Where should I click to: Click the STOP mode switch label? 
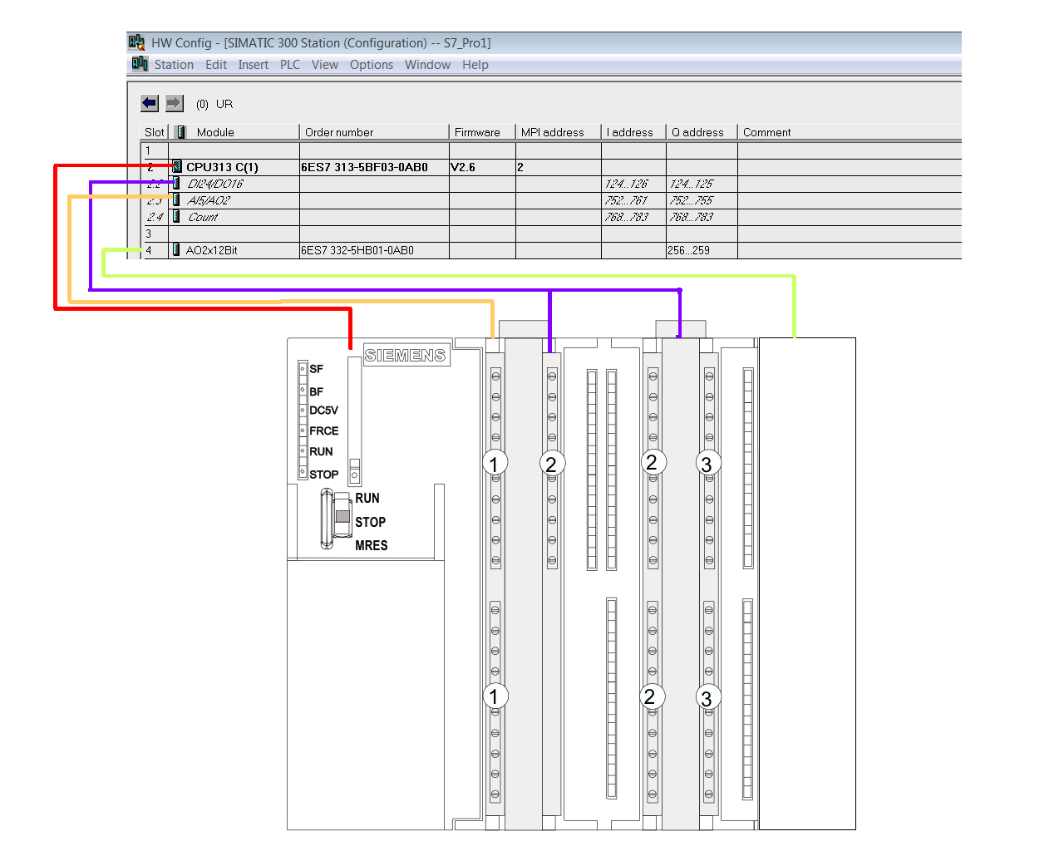[x=371, y=522]
